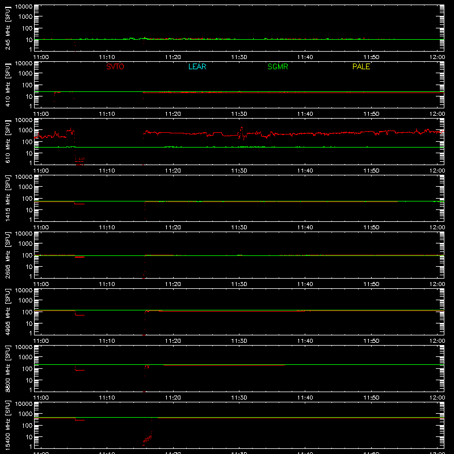
Task: Click the rising red dots near 11:17 in 15400 MHz plot
Action: 148,438
